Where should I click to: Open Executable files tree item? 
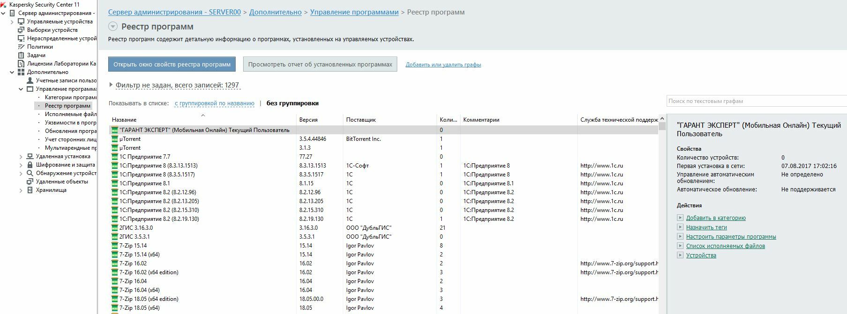pos(70,114)
